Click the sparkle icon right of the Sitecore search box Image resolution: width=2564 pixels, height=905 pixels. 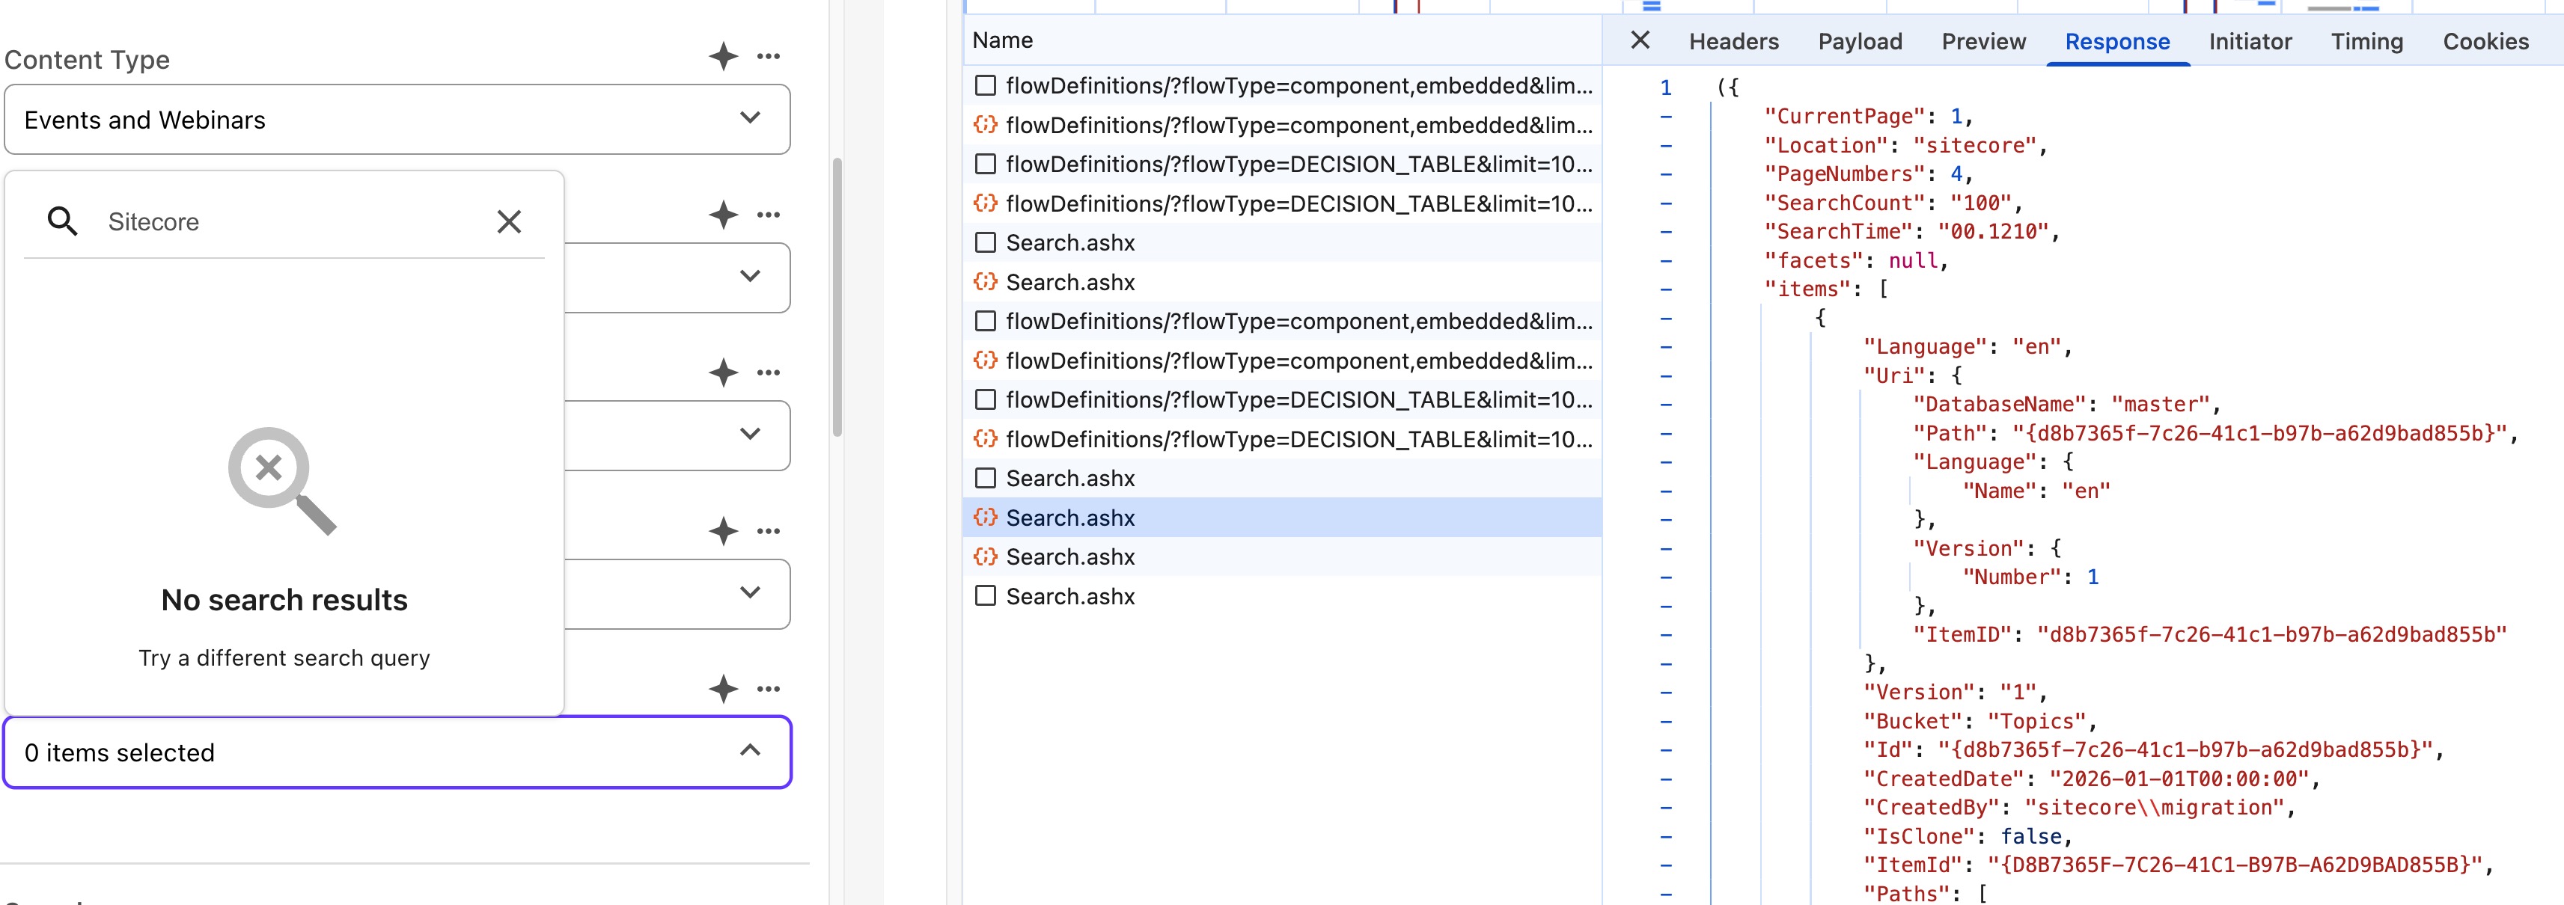click(724, 215)
